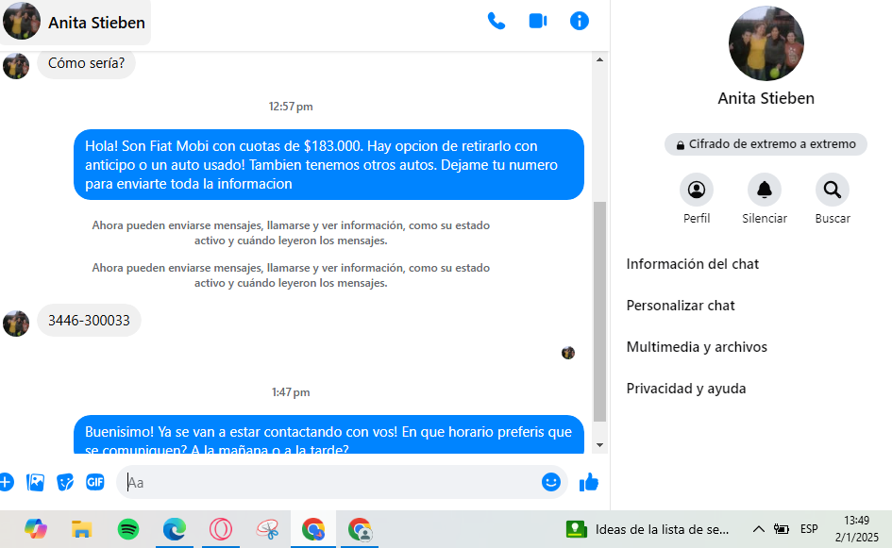Open the emoji picker in message box
The image size is (892, 548).
coord(551,482)
